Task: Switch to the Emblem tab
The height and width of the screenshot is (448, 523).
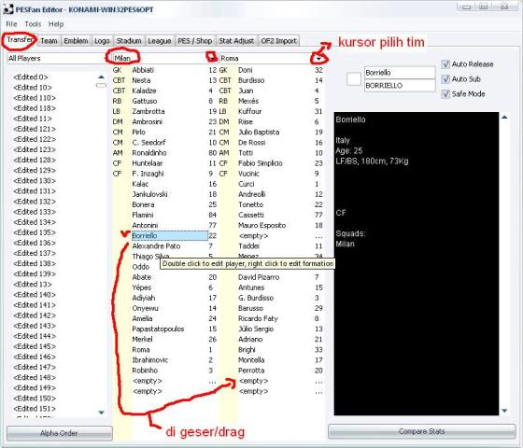Action: (76, 41)
